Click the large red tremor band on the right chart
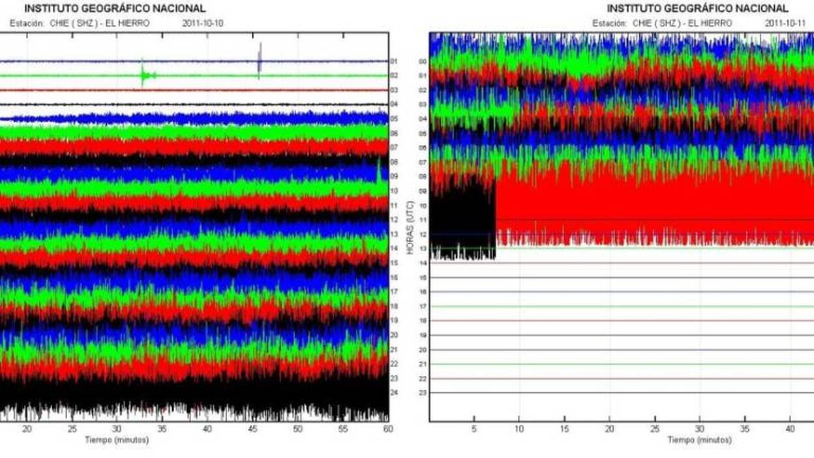The image size is (814, 458). click(652, 206)
